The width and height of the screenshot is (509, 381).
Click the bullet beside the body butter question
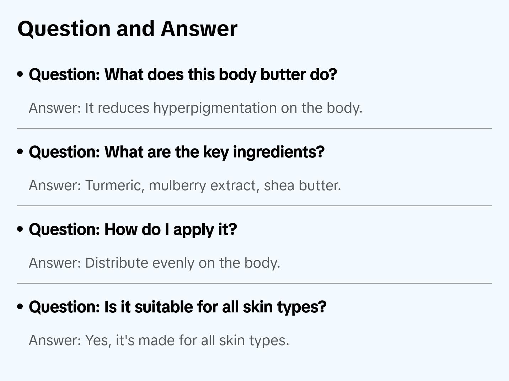tap(20, 74)
